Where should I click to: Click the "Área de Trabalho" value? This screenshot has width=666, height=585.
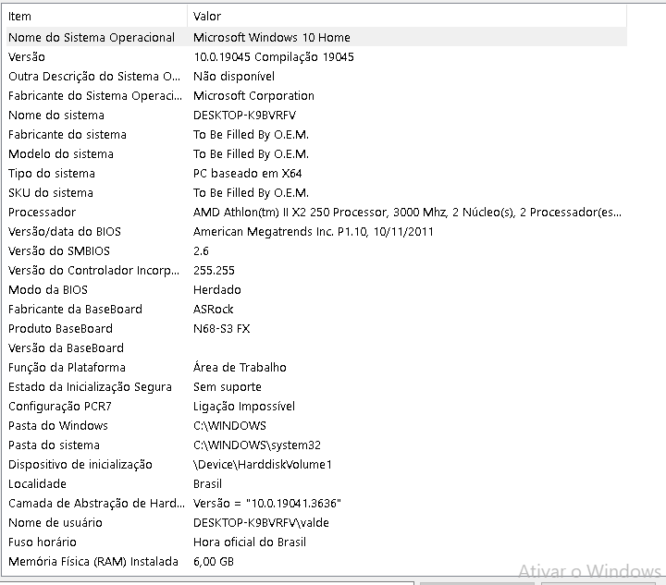click(240, 368)
